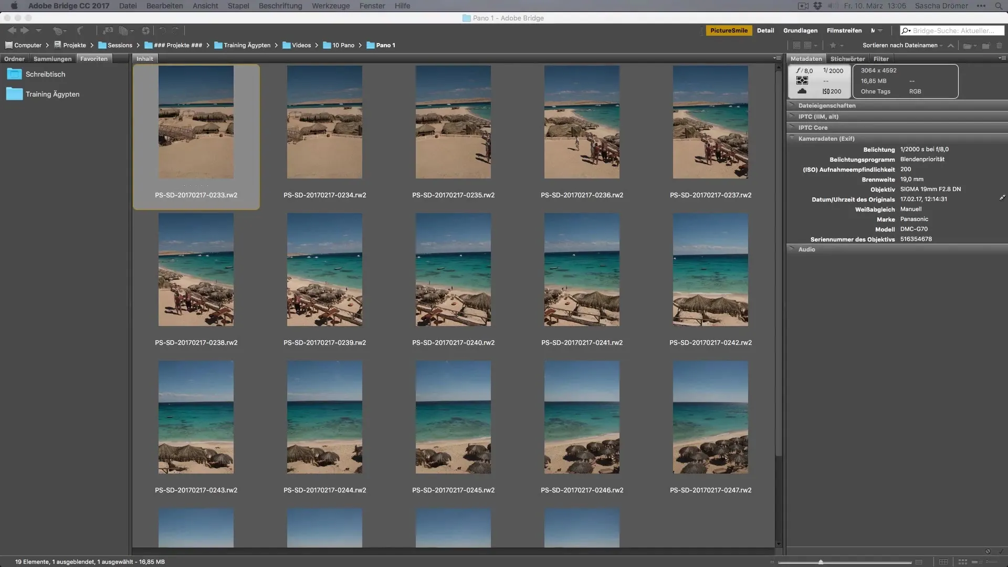This screenshot has width=1008, height=567.
Task: Switch to thumbnail grid view
Action: (x=962, y=562)
